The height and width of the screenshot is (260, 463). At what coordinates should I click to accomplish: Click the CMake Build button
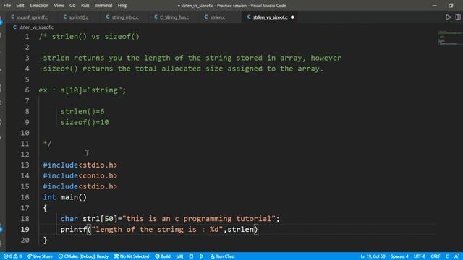[x=163, y=256]
